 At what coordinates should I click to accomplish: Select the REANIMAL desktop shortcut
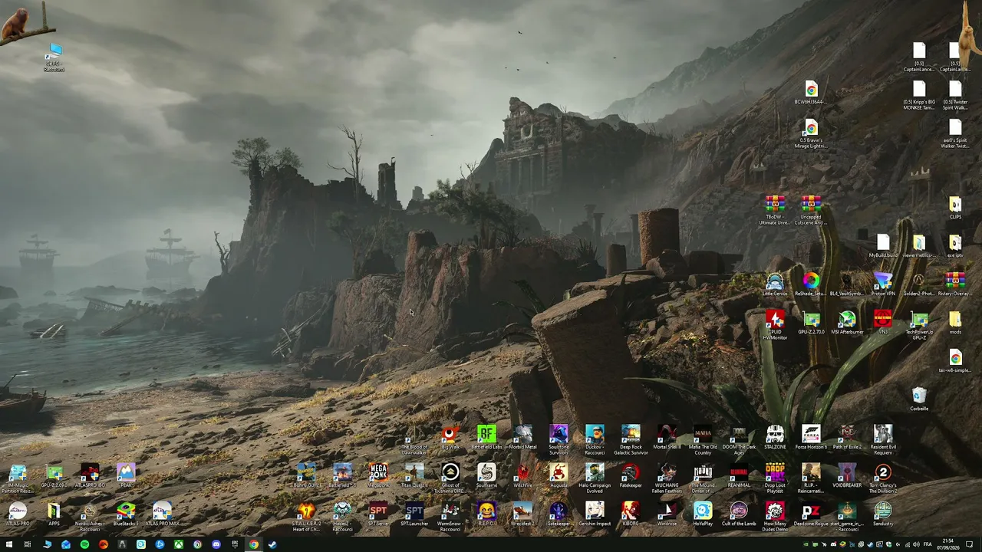739,476
